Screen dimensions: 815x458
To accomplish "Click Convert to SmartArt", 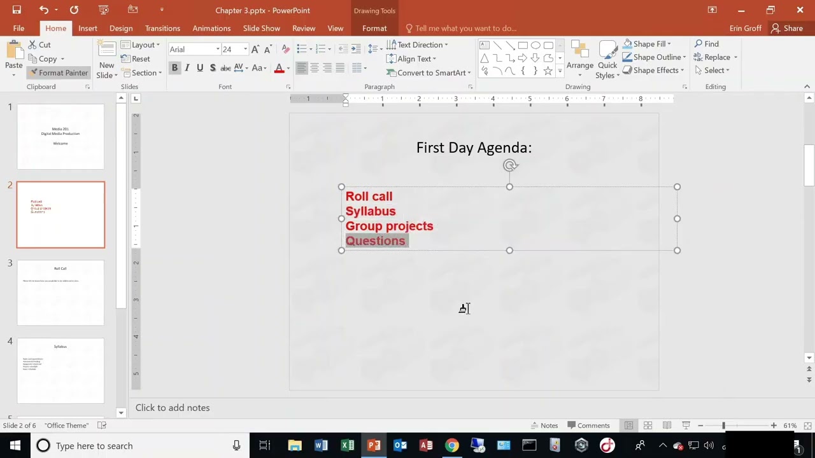I will click(429, 73).
